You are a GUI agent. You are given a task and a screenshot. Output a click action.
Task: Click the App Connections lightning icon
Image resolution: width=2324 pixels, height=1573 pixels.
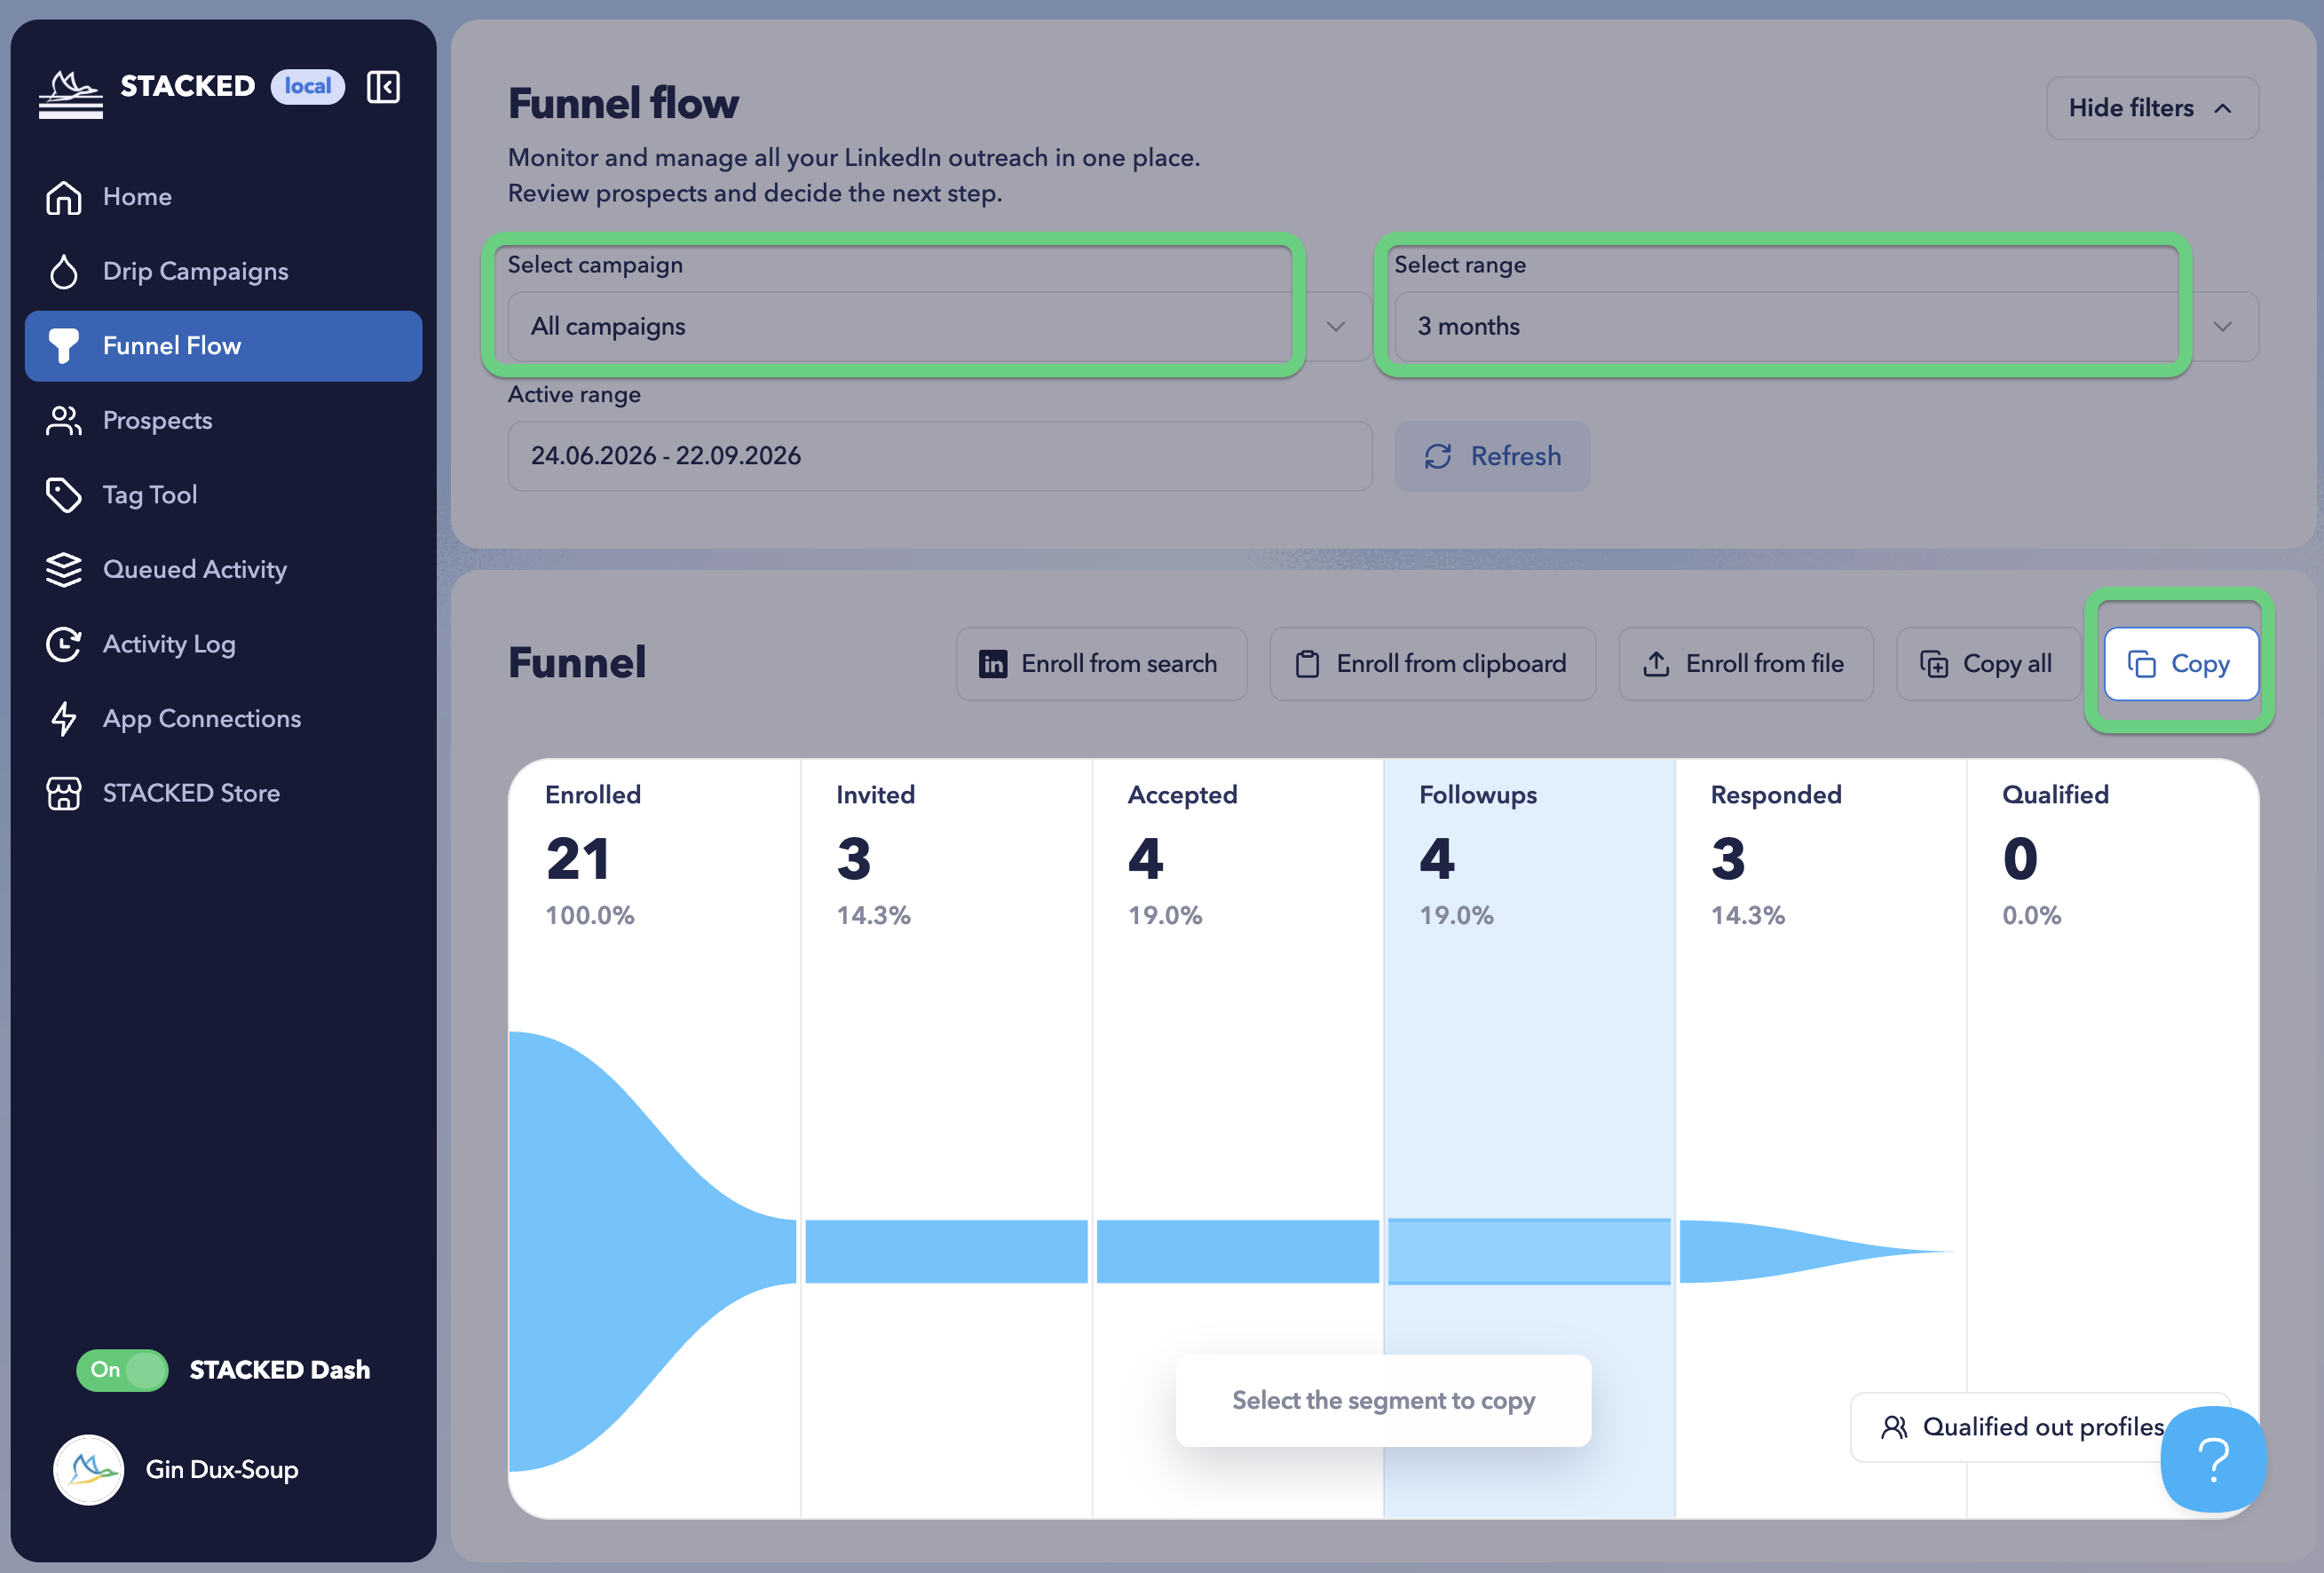[x=64, y=719]
